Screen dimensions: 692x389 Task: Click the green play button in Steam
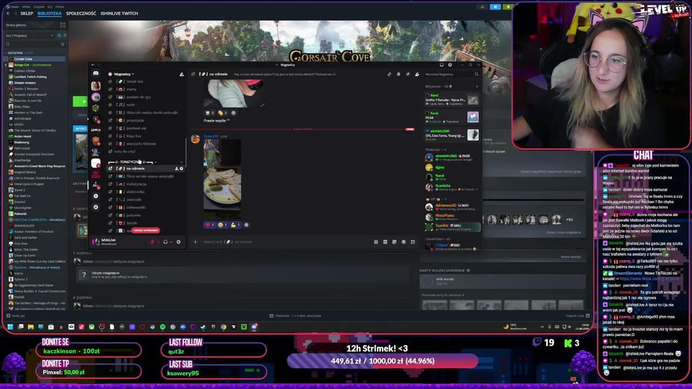click(x=80, y=102)
